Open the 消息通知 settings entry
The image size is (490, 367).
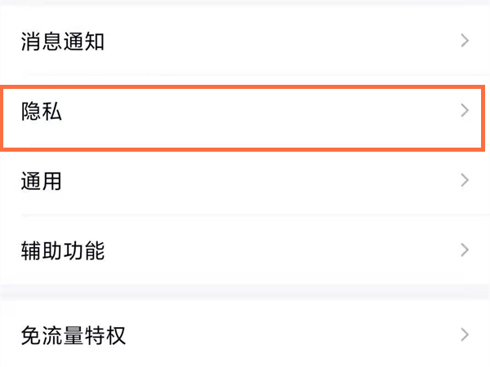tap(245, 41)
